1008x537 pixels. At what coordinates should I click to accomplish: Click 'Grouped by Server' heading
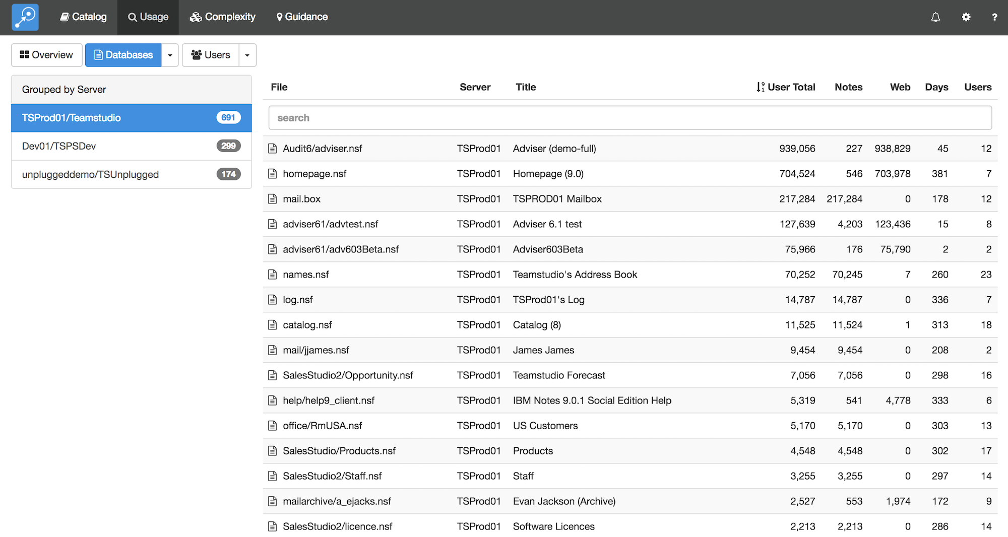(64, 90)
